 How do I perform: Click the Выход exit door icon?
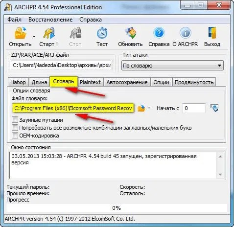click(212, 33)
